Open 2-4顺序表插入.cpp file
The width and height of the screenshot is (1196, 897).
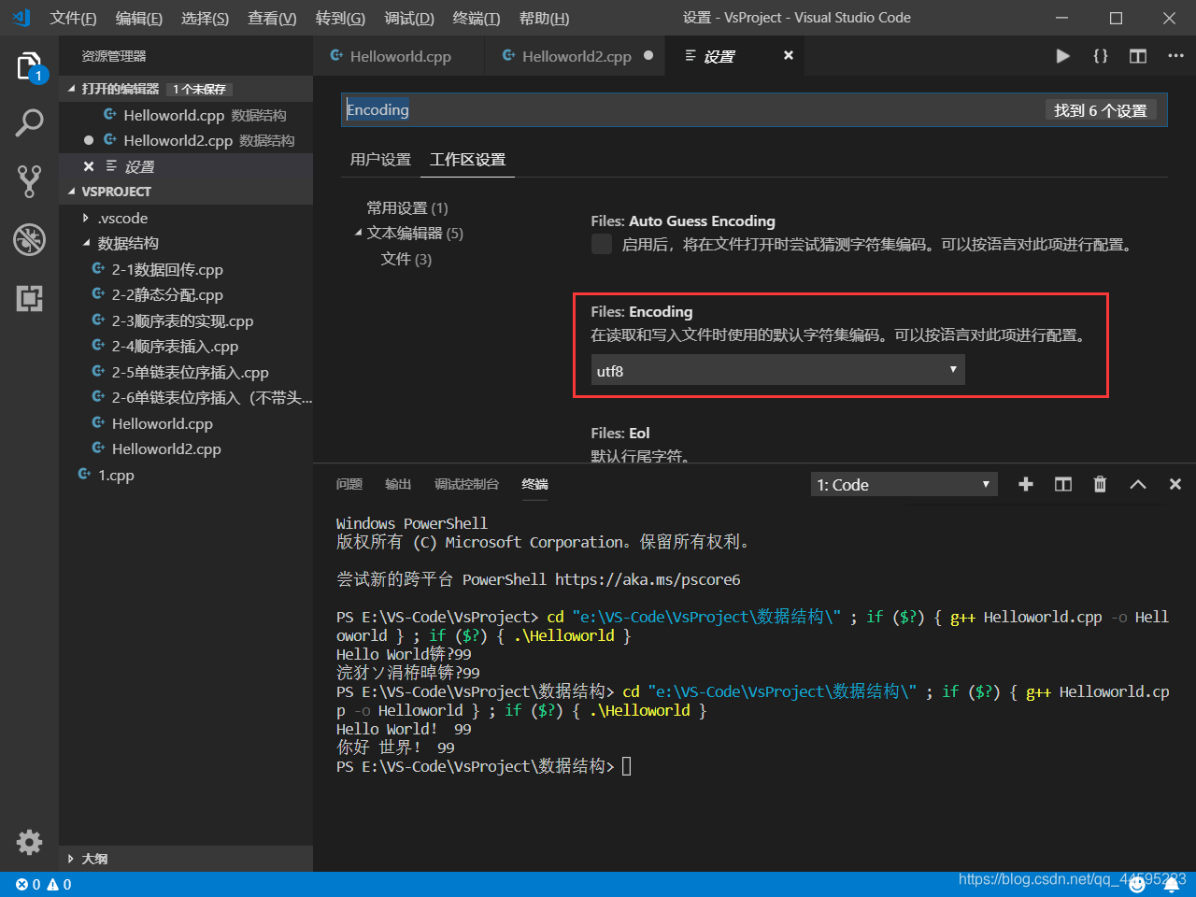[175, 346]
